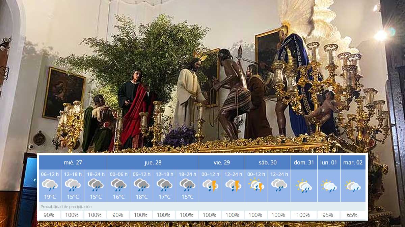Click the dark cloud icon for mié. 27 18–24 h
Image resolution: width=405 pixels, height=227 pixels.
click(x=96, y=185)
